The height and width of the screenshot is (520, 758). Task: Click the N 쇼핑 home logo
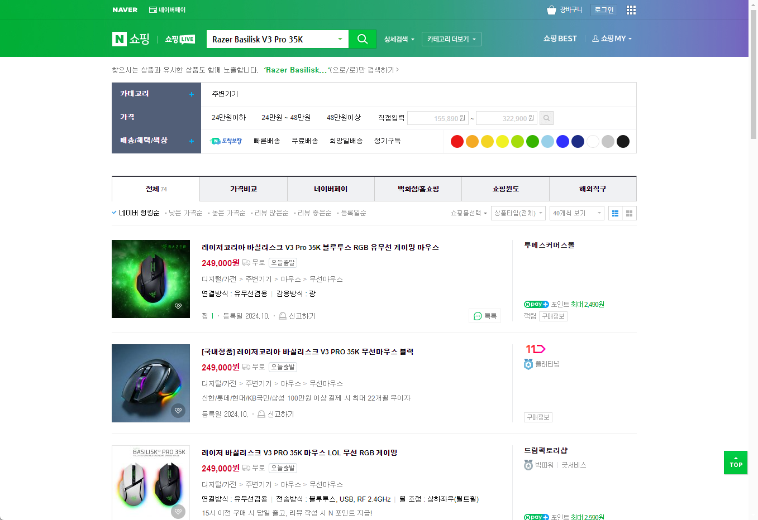(131, 38)
